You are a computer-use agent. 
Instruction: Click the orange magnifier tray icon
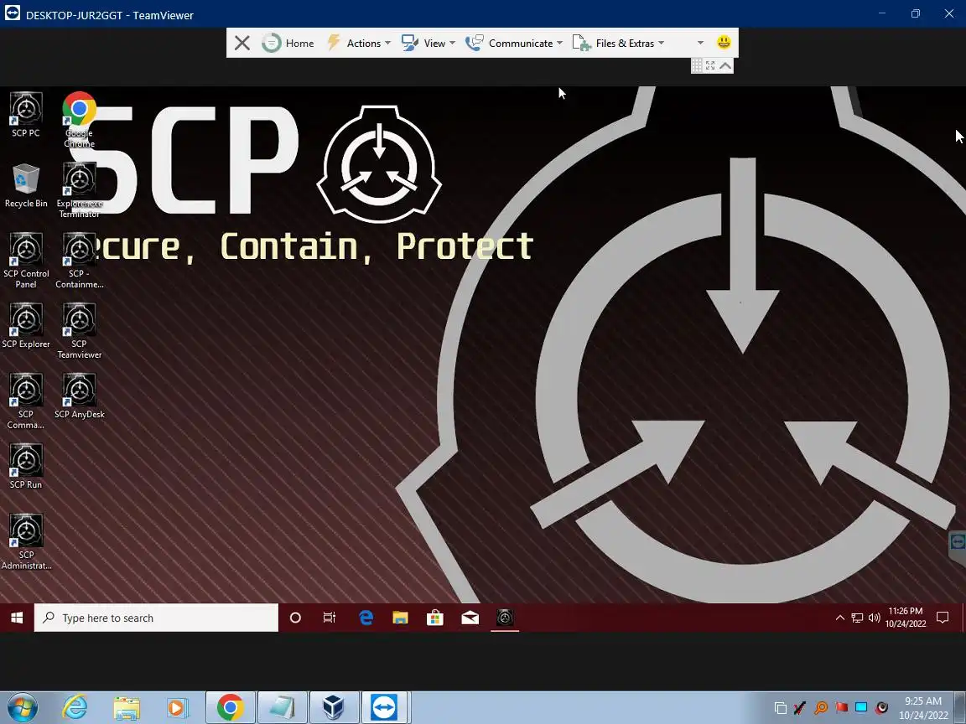(821, 707)
